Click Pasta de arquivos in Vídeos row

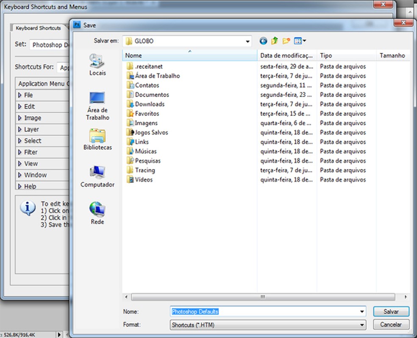[343, 179]
